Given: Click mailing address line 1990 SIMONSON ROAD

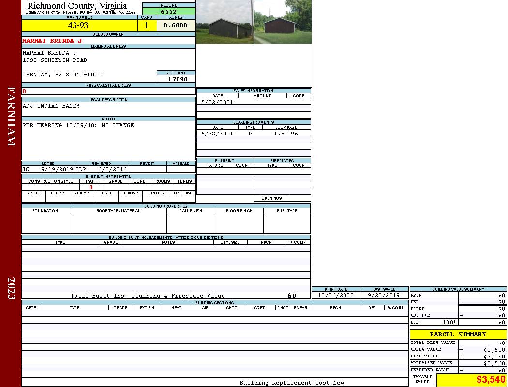Looking at the screenshot, I should pyautogui.click(x=55, y=60).
